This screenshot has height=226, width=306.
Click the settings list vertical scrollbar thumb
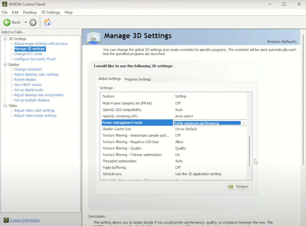click(x=249, y=151)
